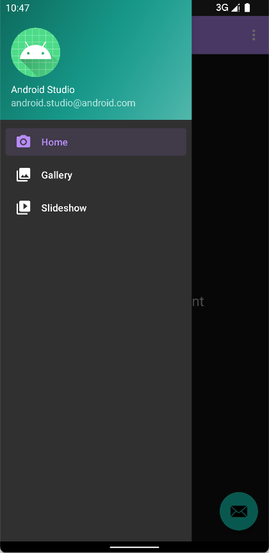Tap the slideshow play icon
The height and width of the screenshot is (553, 269).
pos(23,208)
